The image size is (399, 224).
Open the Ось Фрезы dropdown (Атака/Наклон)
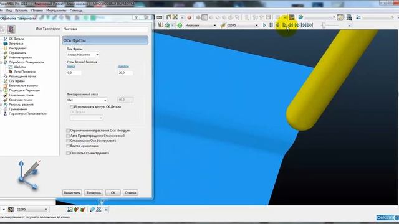83,55
